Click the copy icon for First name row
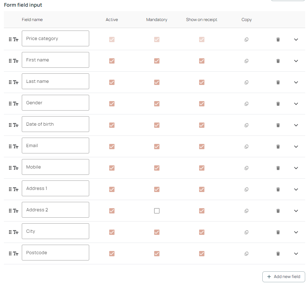 pyautogui.click(x=247, y=61)
